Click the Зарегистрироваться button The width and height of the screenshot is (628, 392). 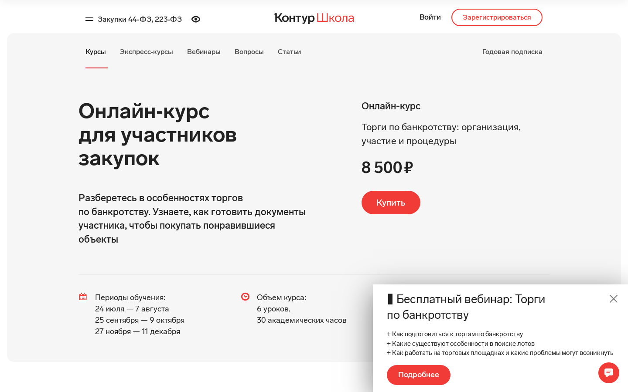pyautogui.click(x=497, y=17)
